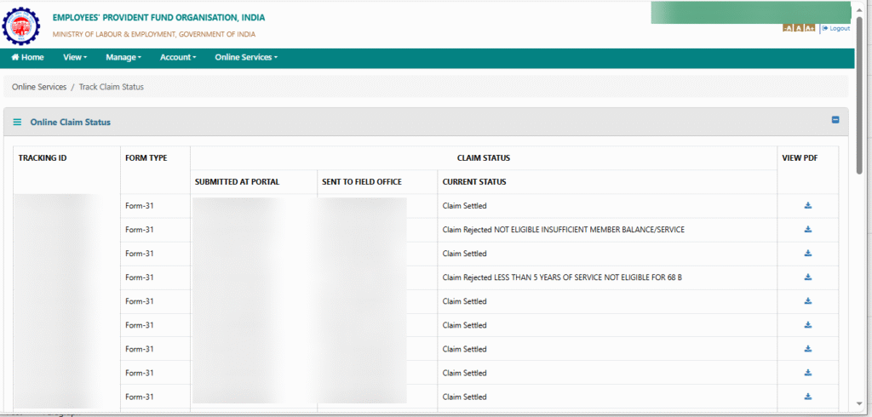Click Track Claim Status breadcrumb
The height and width of the screenshot is (417, 872).
112,87
